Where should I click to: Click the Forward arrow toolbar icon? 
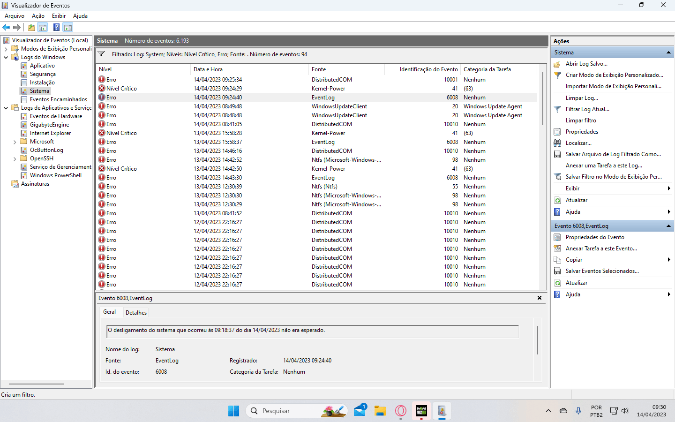17,27
